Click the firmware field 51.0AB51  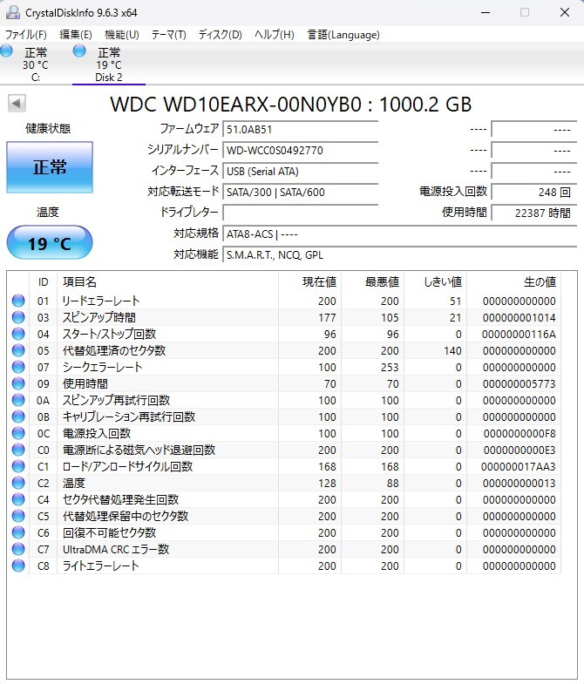point(301,130)
